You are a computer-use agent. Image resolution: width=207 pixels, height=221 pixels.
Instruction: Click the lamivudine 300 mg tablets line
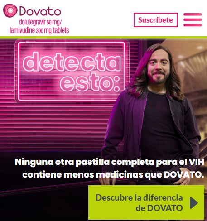coord(39,30)
